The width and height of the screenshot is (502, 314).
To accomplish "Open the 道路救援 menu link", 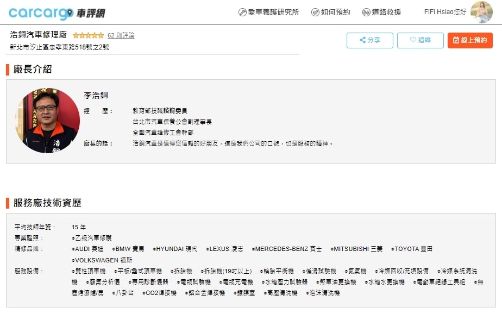I will [386, 12].
